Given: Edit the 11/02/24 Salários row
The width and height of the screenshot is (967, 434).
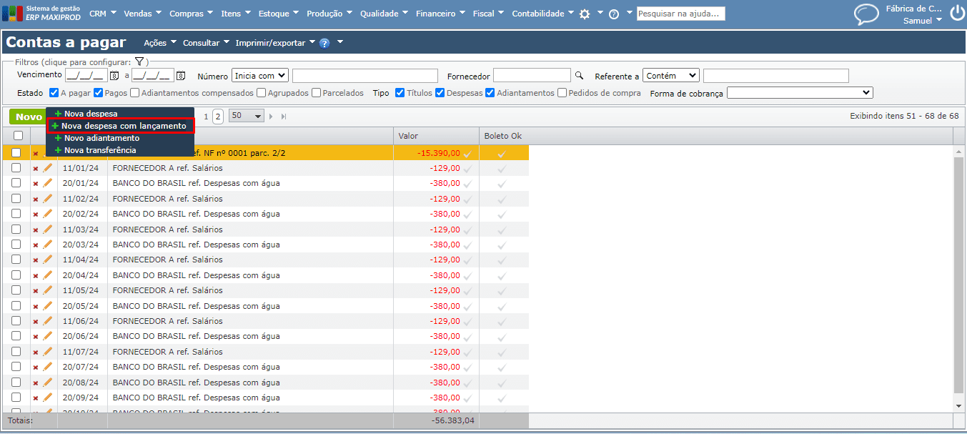Looking at the screenshot, I should tap(48, 199).
